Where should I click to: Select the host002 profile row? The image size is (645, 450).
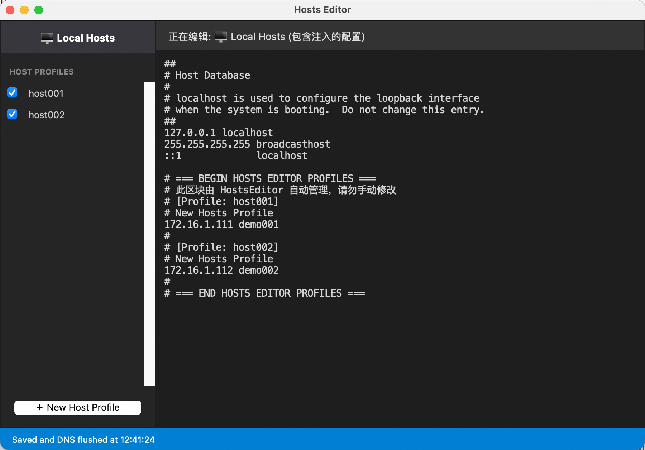point(72,115)
